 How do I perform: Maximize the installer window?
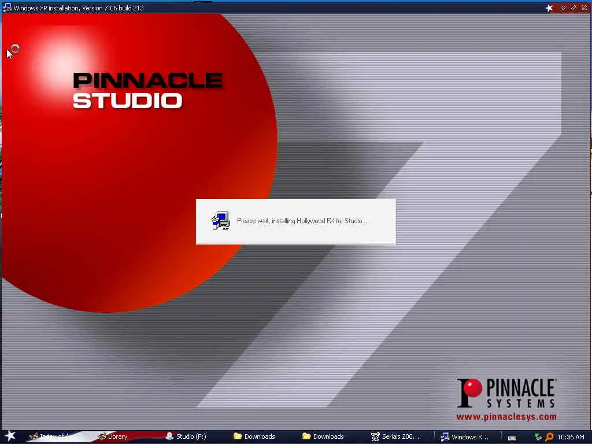(x=573, y=8)
